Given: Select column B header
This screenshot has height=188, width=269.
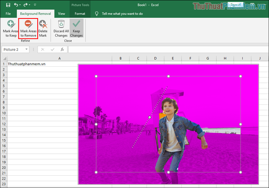Looking at the screenshot, I should click(121, 58).
